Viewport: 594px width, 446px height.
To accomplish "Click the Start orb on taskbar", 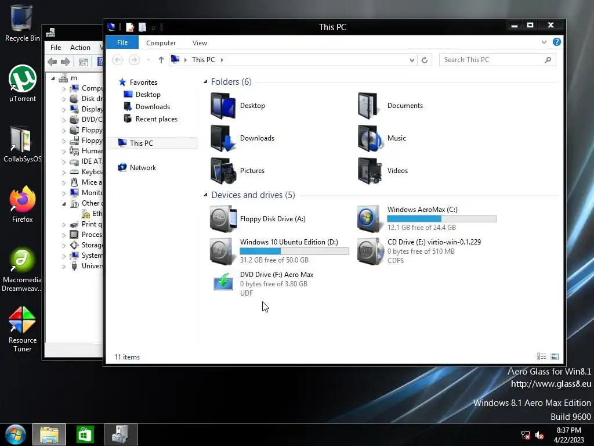I will 16,434.
